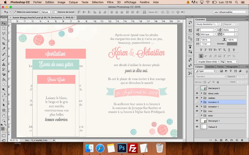Screen dimensions: 249x155
Task: Select the Crop tool
Action: (x=4, y=43)
